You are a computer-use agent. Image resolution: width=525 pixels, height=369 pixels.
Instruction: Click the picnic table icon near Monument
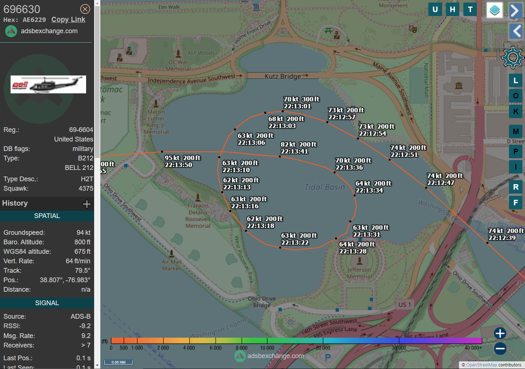point(328,31)
